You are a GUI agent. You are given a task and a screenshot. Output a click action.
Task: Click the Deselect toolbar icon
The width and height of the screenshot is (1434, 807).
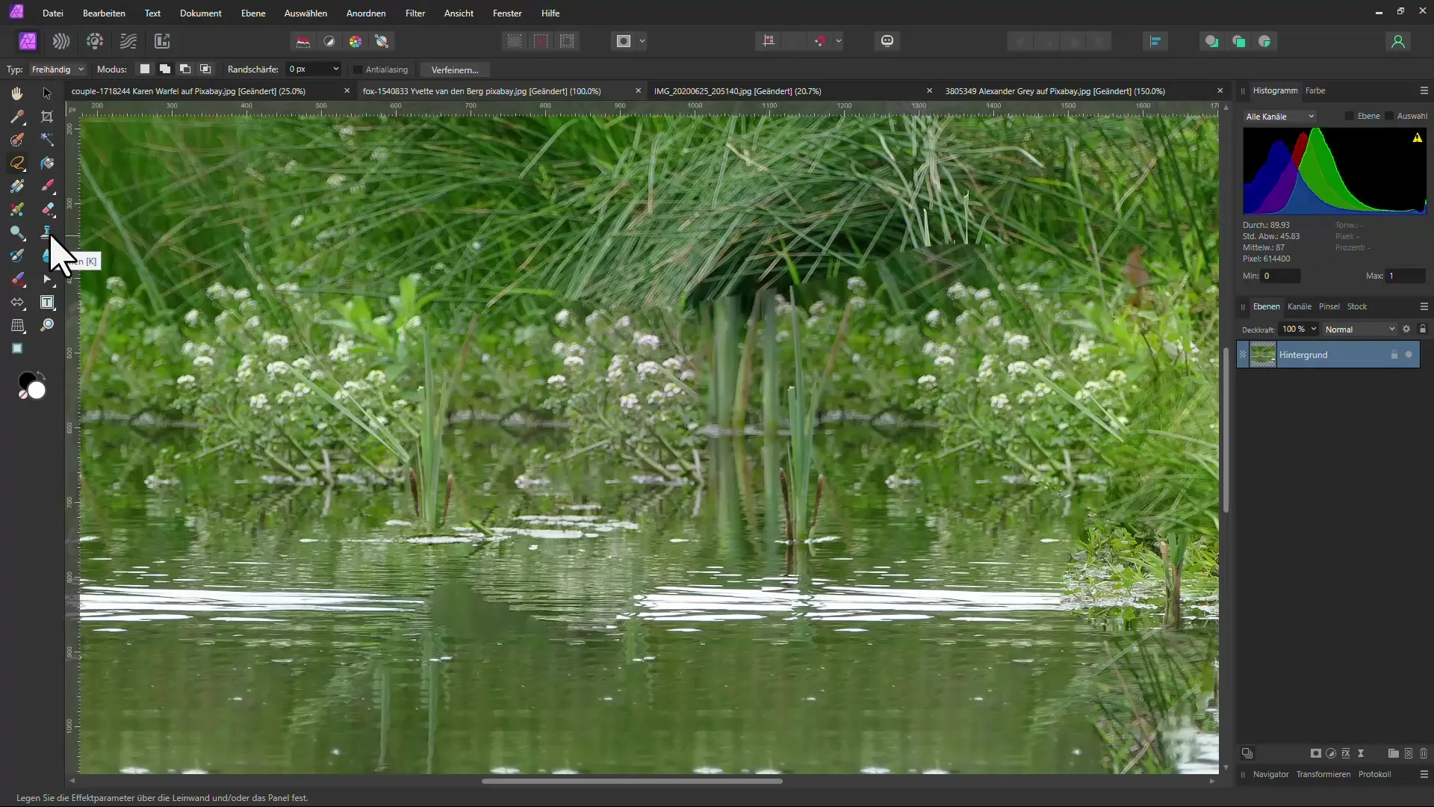[541, 41]
